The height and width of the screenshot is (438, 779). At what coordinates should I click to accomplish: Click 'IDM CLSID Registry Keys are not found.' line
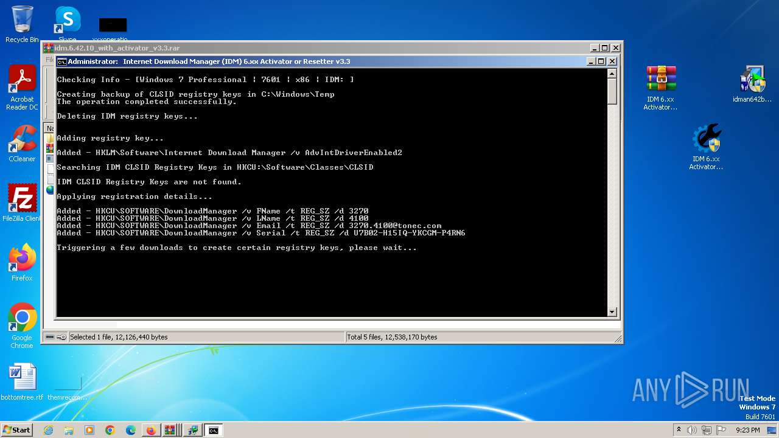coord(149,182)
